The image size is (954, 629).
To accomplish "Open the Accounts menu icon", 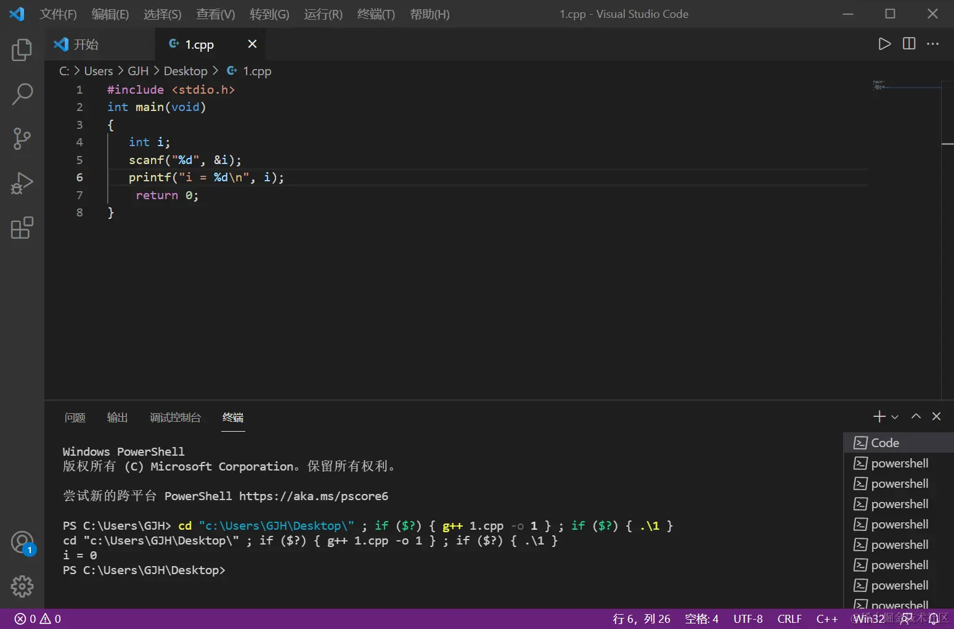I will 22,543.
